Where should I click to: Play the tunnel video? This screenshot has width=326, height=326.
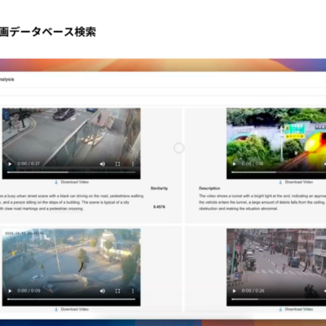(234, 164)
